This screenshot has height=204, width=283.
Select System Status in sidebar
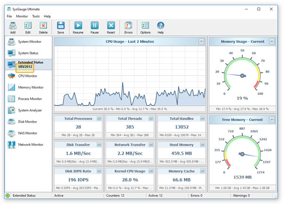(x=28, y=53)
